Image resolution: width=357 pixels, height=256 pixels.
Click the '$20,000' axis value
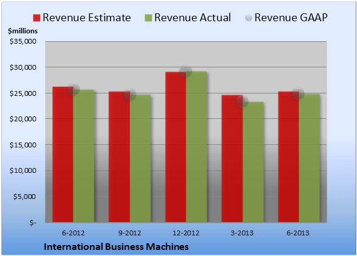coord(23,119)
